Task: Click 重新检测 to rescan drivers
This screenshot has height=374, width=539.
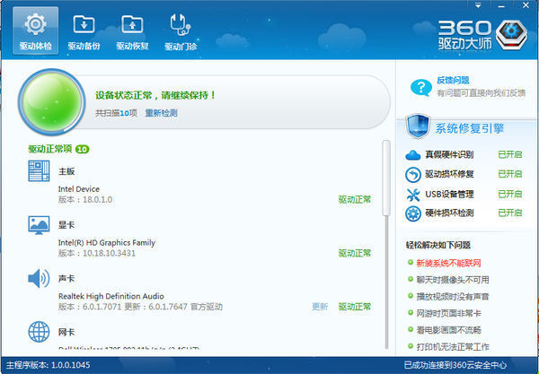Action: 161,113
